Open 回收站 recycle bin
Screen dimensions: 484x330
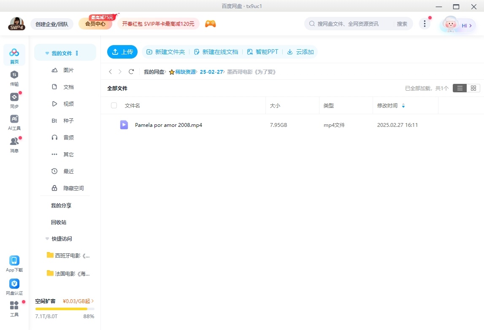[59, 222]
